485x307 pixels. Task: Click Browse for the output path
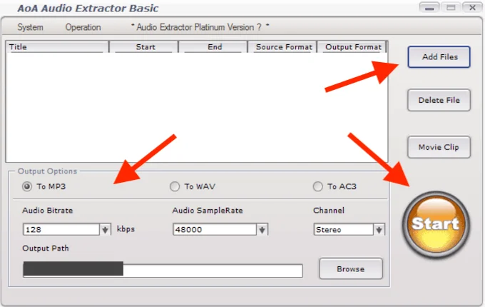click(351, 269)
